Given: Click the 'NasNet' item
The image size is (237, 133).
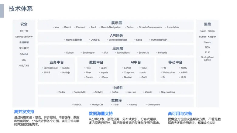Looking at the screenshot, I should tap(128, 77).
